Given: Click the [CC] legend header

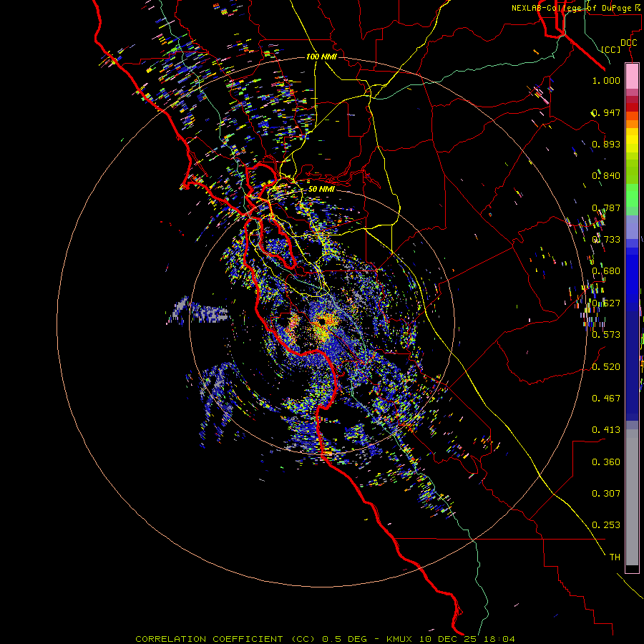Looking at the screenshot, I should (610, 49).
